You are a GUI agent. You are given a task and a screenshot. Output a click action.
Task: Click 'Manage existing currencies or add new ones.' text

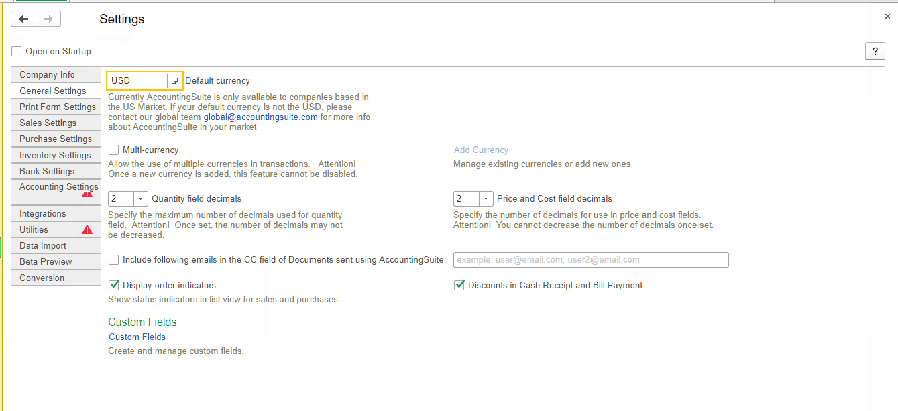pyautogui.click(x=543, y=164)
